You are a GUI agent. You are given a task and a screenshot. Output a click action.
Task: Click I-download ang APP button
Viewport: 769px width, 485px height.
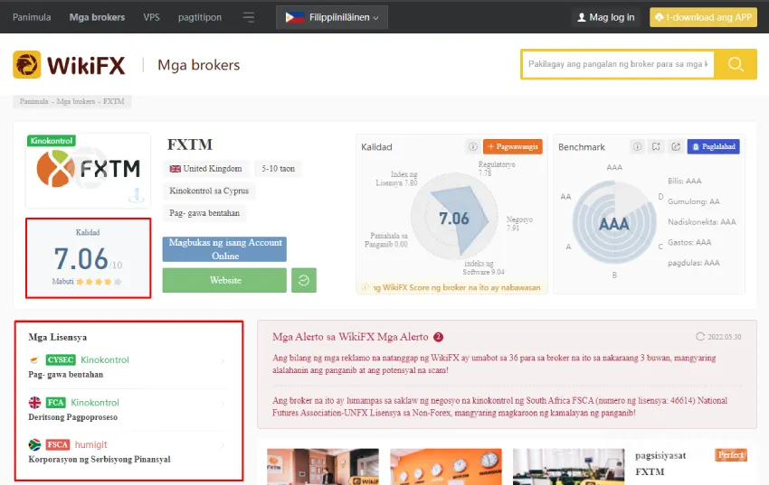[x=703, y=17]
